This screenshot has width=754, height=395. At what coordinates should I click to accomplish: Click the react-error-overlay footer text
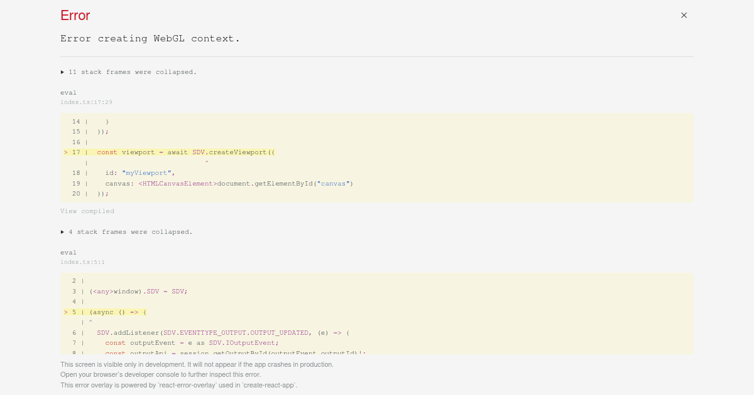(178, 385)
